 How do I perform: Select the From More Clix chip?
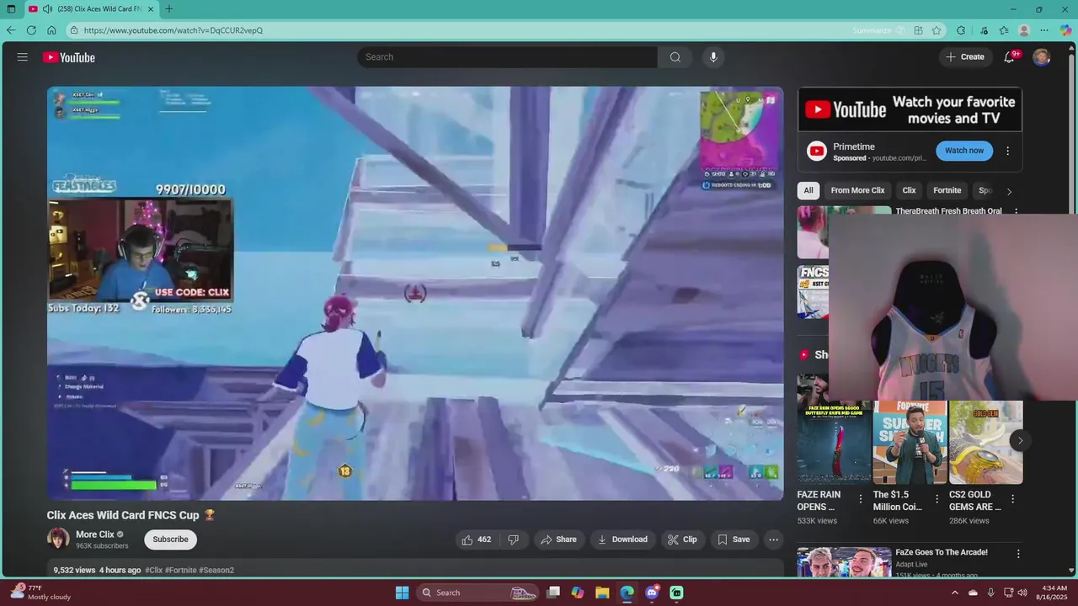[857, 190]
